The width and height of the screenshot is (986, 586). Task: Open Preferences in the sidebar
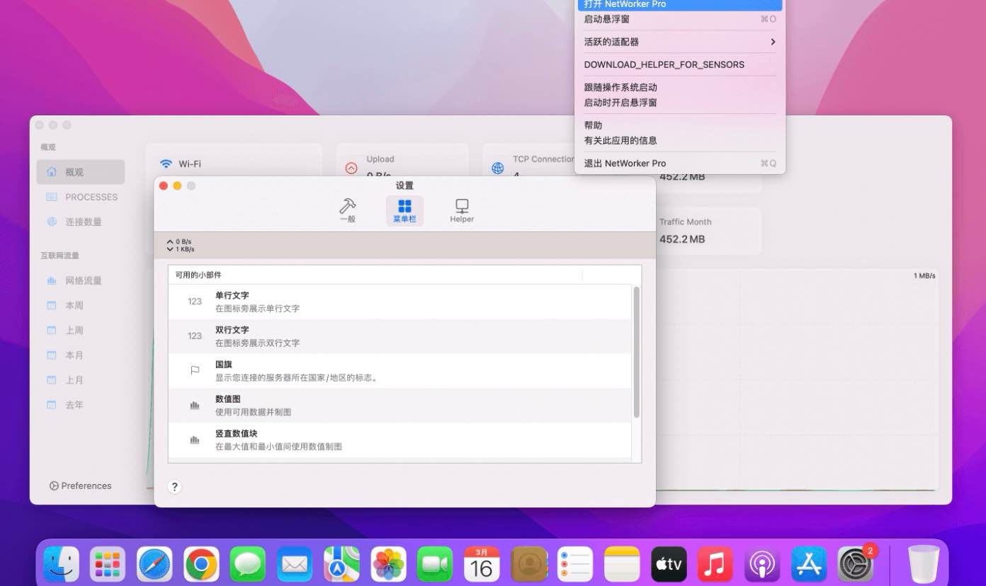[80, 486]
